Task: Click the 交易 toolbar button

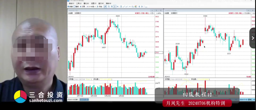Action: click(82, 6)
